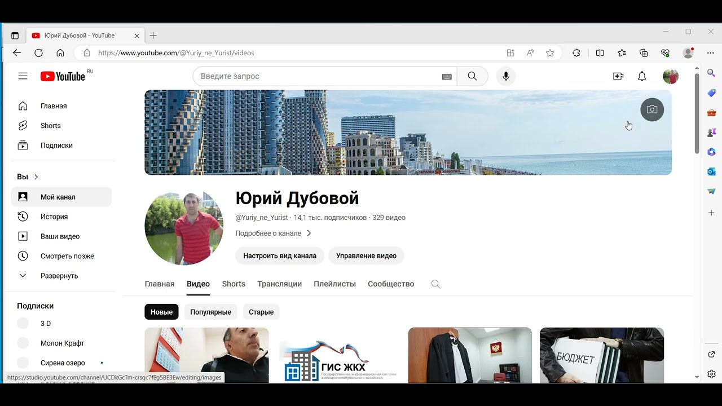
Task: Open the new tab with the plus button
Action: 153,36
